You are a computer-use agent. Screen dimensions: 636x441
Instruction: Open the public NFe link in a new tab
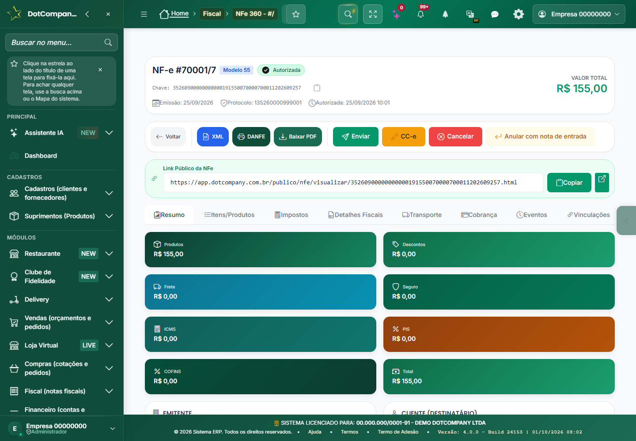tap(602, 183)
